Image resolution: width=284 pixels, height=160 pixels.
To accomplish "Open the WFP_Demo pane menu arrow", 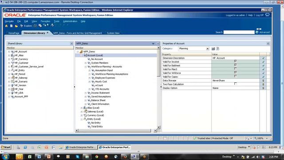I will (x=153, y=44).
